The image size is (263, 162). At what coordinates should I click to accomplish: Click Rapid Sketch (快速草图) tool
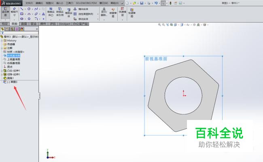tap(132, 13)
